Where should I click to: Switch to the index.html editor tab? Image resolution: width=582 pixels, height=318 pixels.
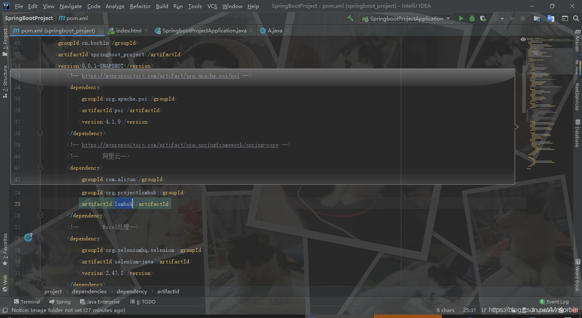point(129,31)
